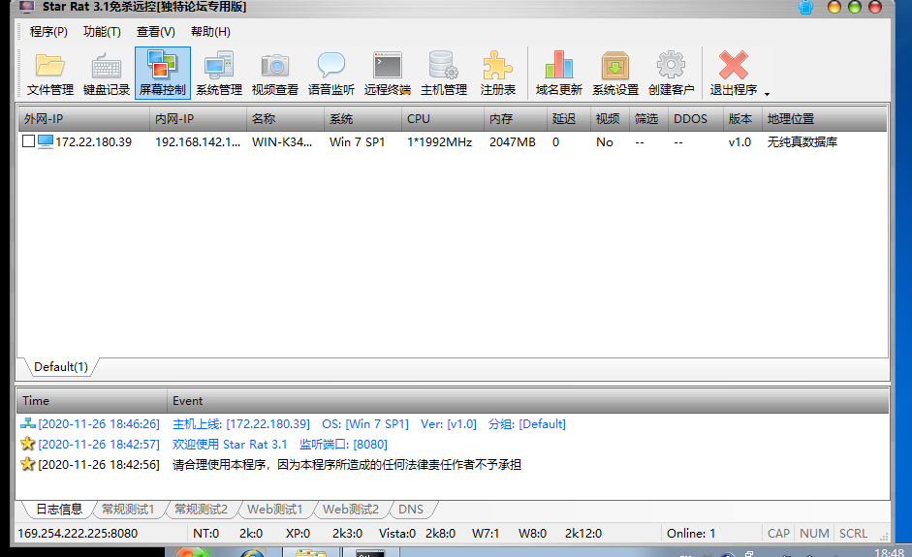
Task: Switch to the Web测试1 tab
Action: click(x=274, y=510)
